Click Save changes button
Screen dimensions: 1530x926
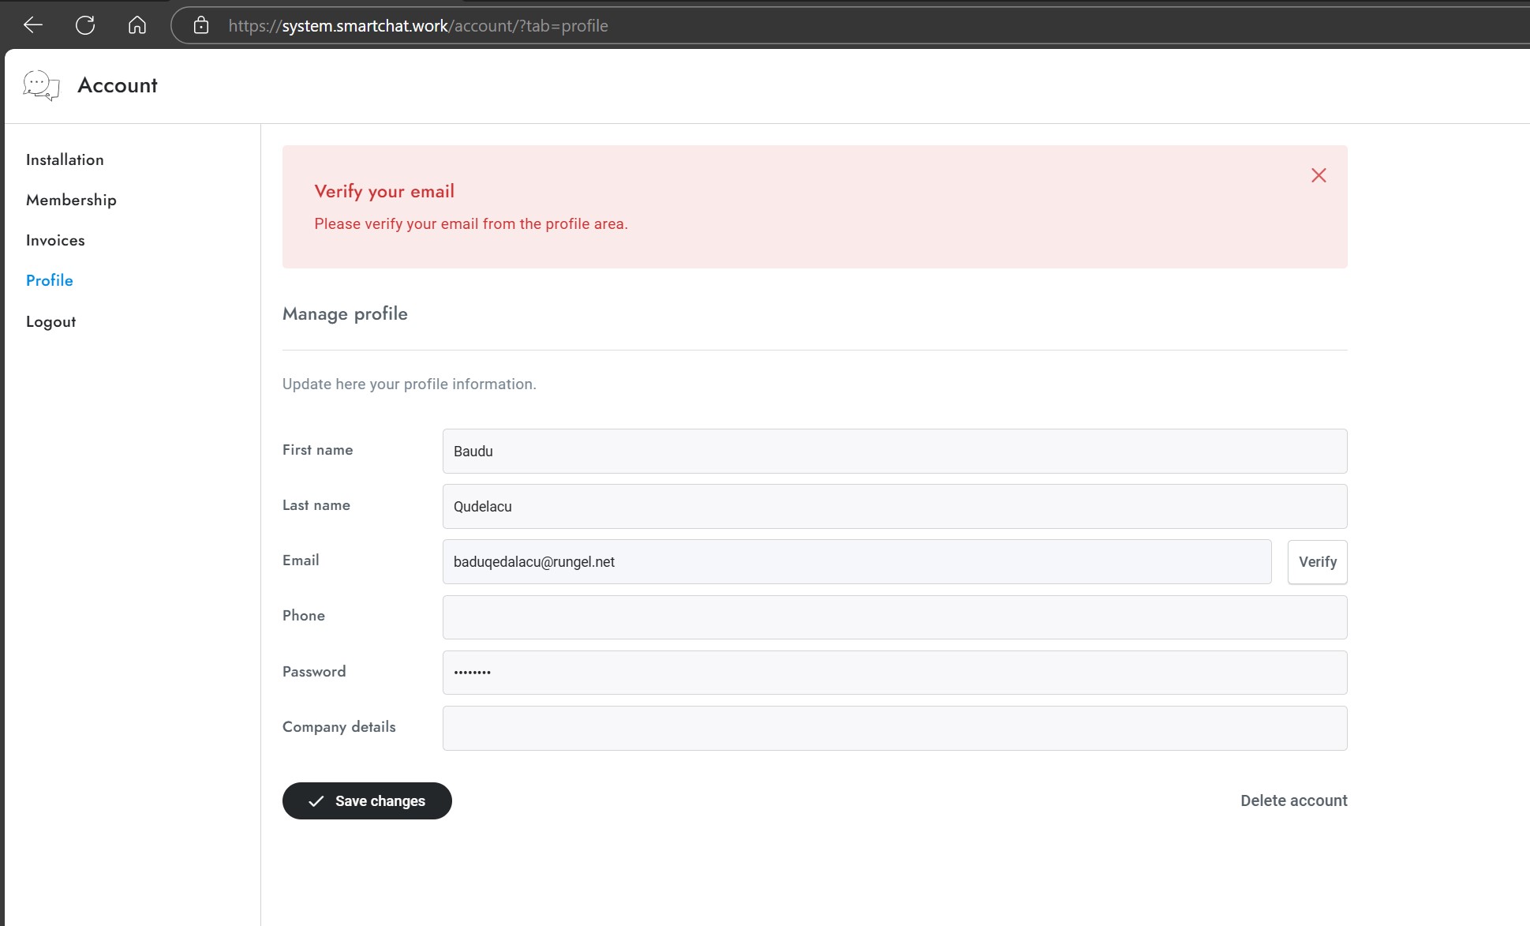(x=367, y=800)
